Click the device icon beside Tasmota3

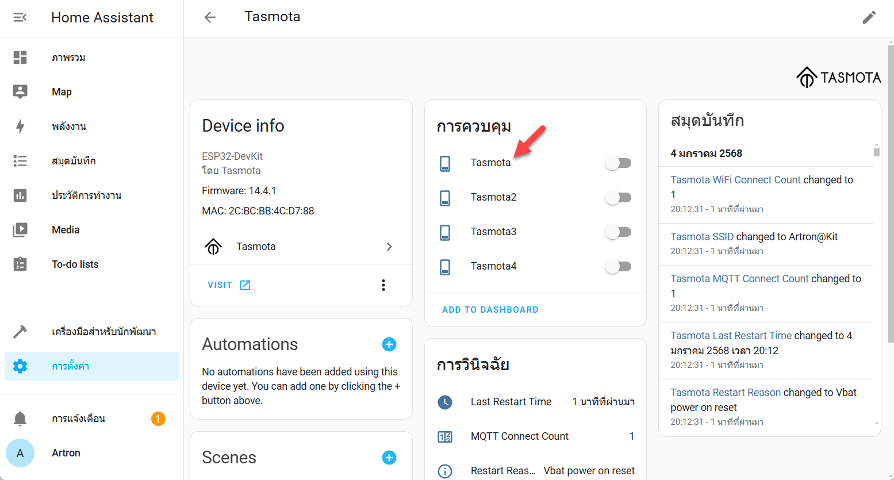pos(445,232)
